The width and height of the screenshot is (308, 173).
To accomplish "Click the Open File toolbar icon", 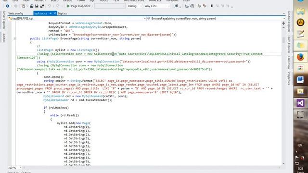I will 31,6.
